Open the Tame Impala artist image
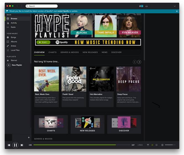The width and height of the screenshot is (184, 155). click(x=106, y=26)
